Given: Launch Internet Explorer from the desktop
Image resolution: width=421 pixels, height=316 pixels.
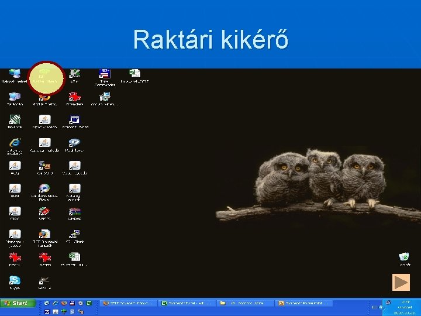Looking at the screenshot, I should click(15, 146).
